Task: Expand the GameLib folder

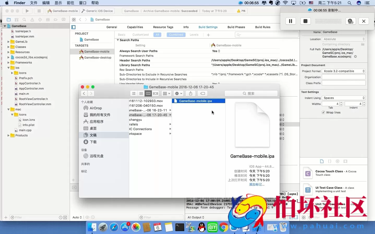Action: [8, 42]
